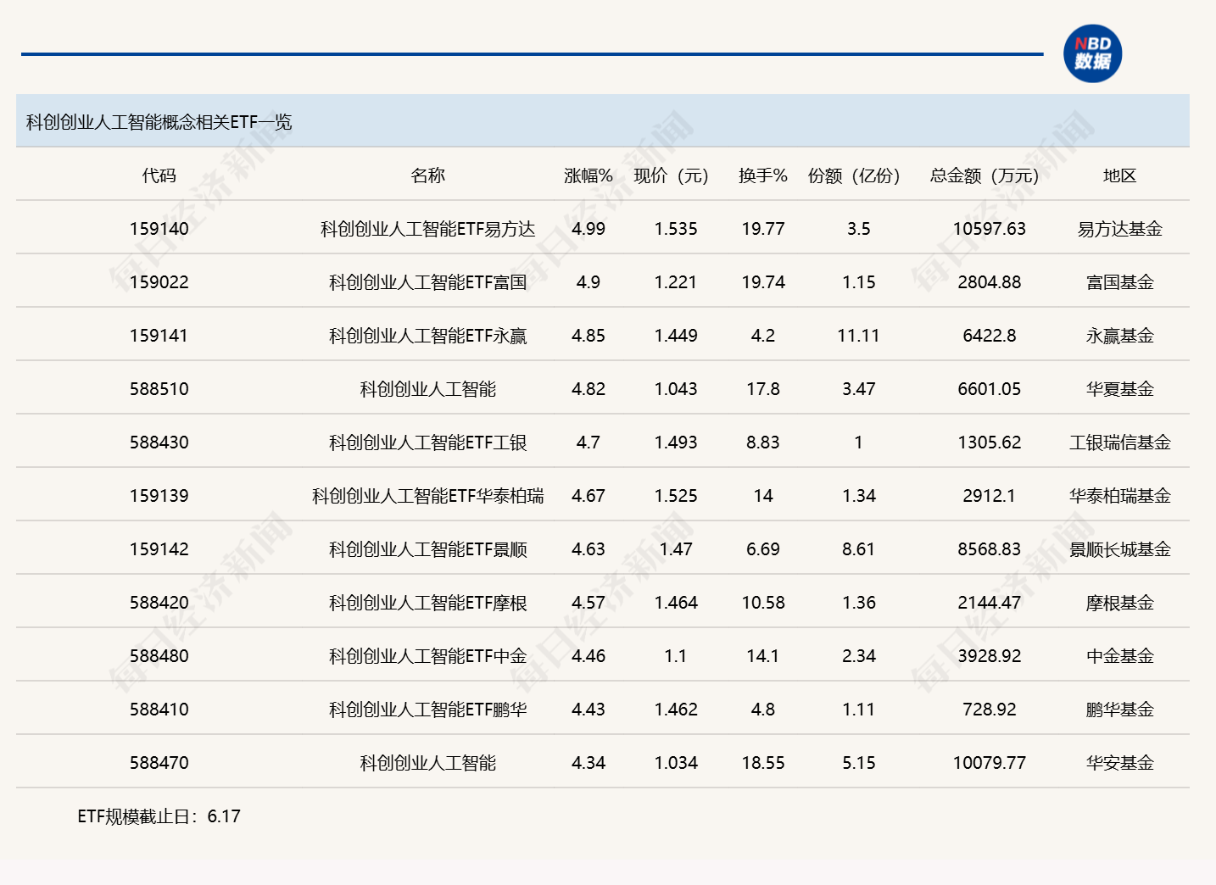This screenshot has width=1216, height=885.
Task: Click the name 科创创业人工智能ETF富国
Action: (x=428, y=282)
